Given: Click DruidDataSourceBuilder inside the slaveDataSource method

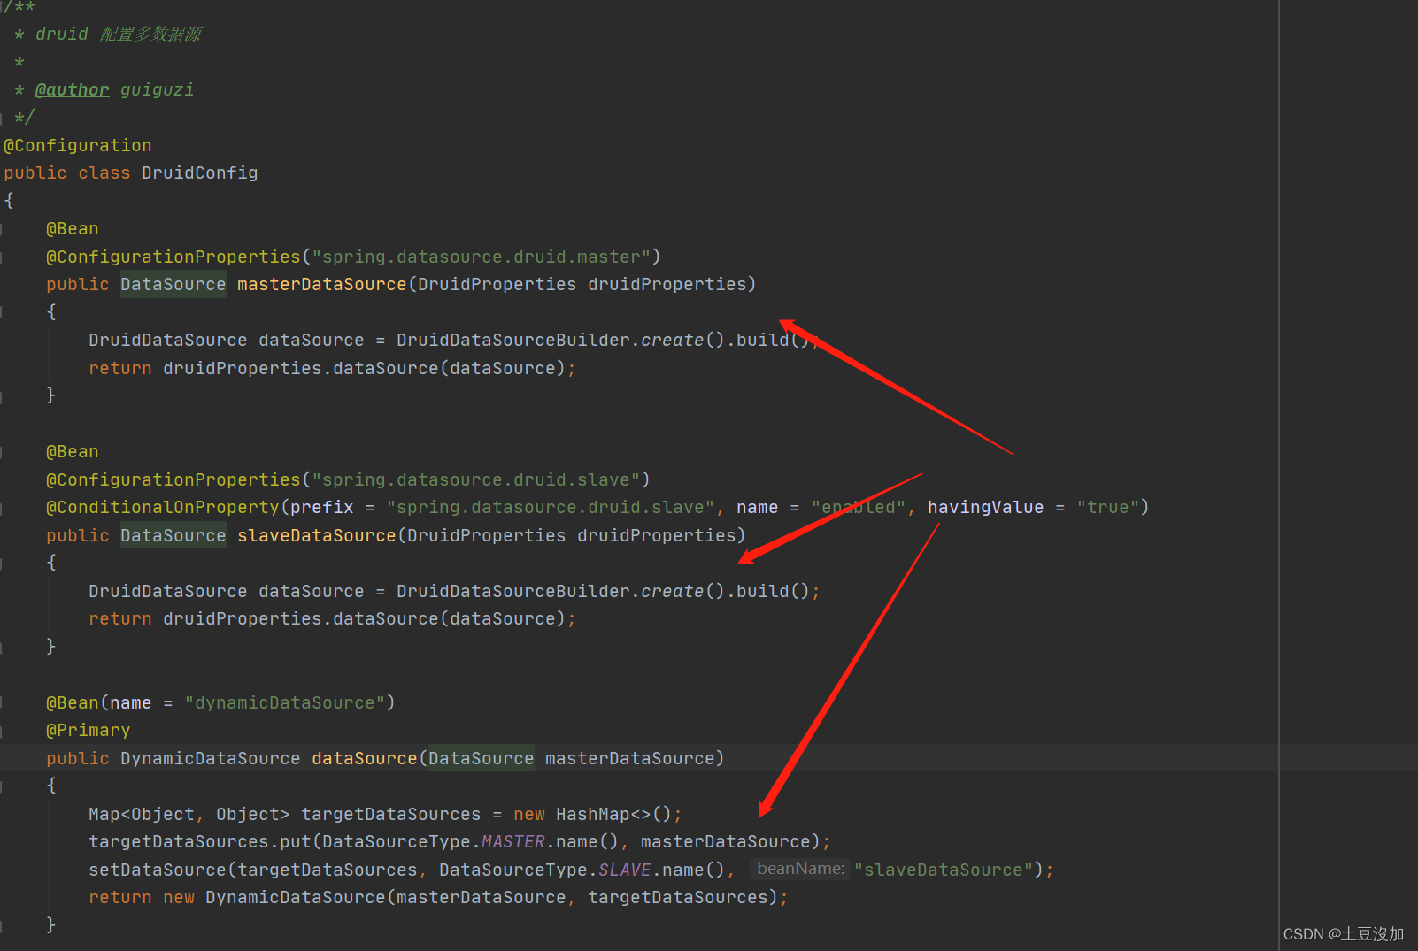Looking at the screenshot, I should tap(513, 591).
